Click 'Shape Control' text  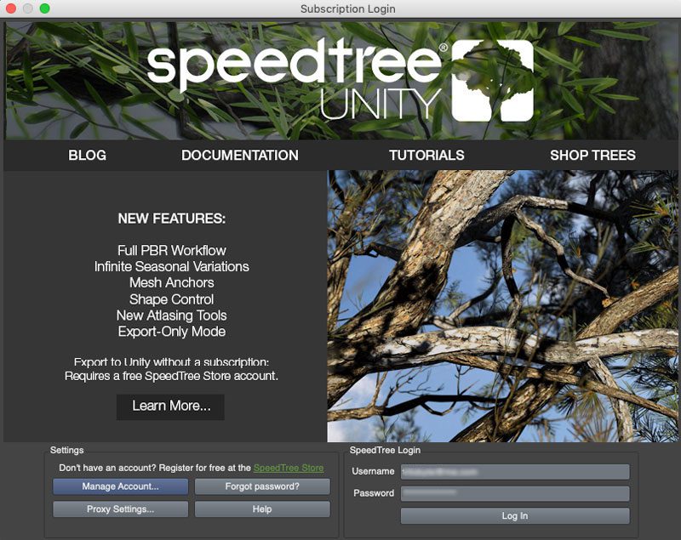tap(172, 299)
